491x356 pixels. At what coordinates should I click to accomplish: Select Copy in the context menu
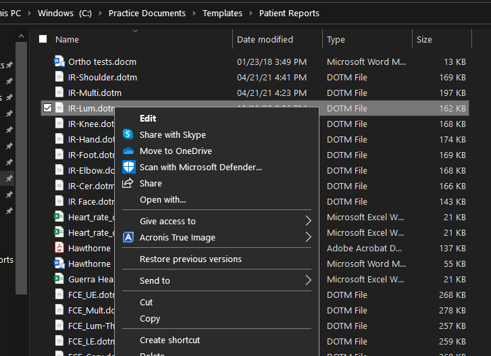pyautogui.click(x=150, y=318)
